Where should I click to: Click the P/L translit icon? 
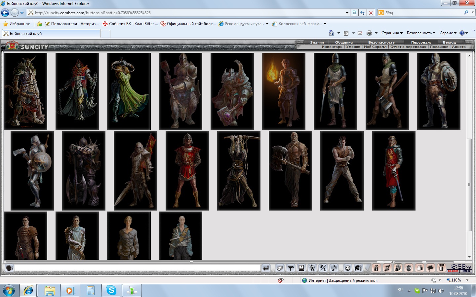323,268
